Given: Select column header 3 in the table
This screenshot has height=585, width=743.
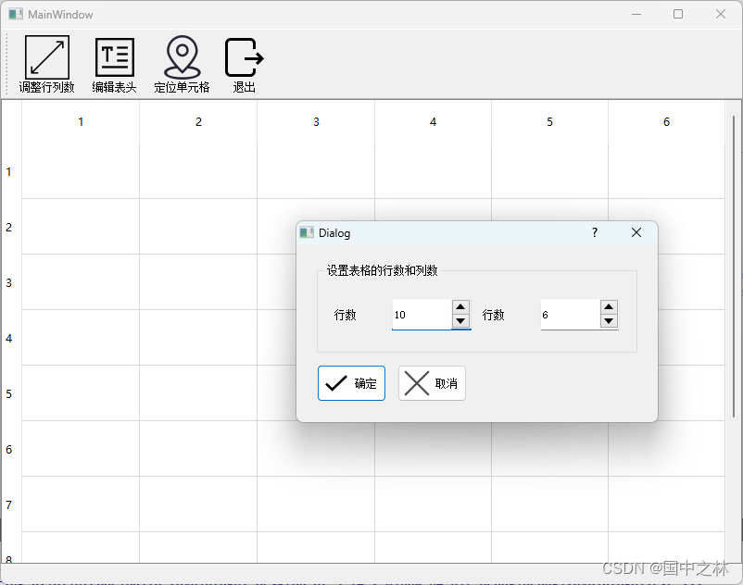Looking at the screenshot, I should coord(316,121).
